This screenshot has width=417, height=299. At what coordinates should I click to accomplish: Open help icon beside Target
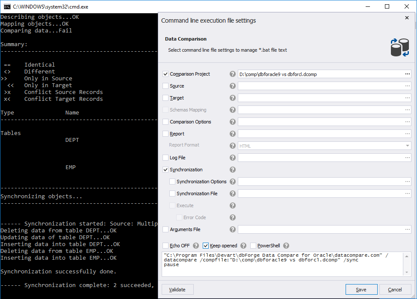point(232,98)
